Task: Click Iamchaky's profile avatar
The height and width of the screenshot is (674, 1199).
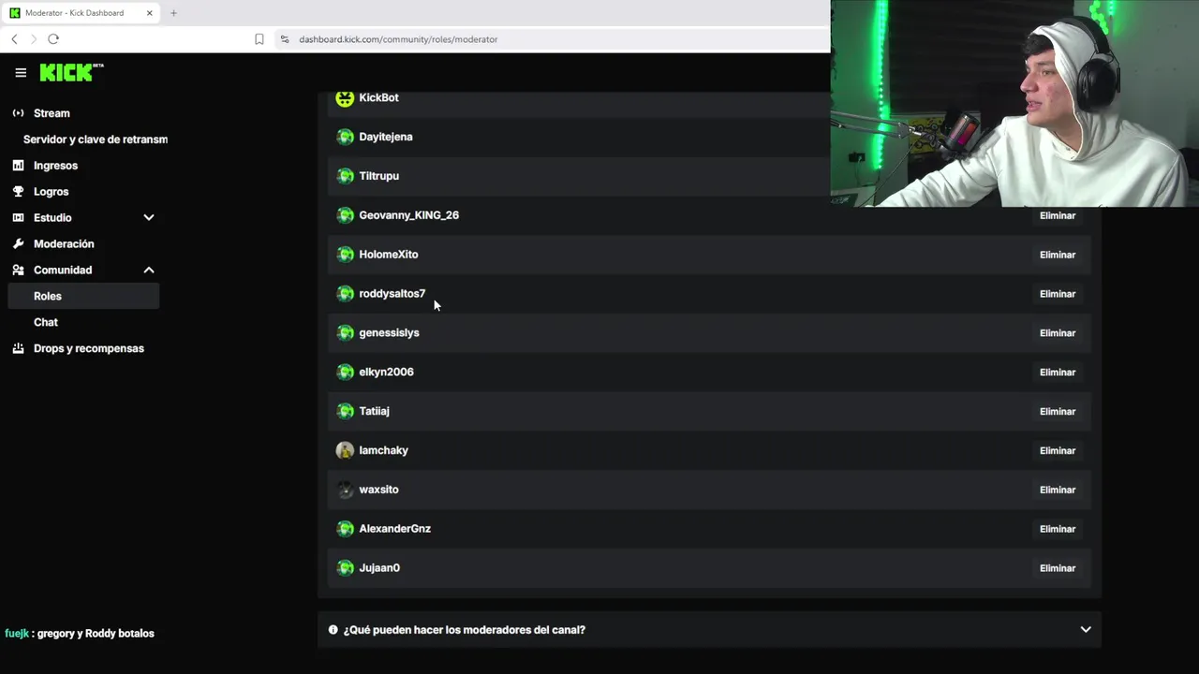Action: pyautogui.click(x=345, y=451)
